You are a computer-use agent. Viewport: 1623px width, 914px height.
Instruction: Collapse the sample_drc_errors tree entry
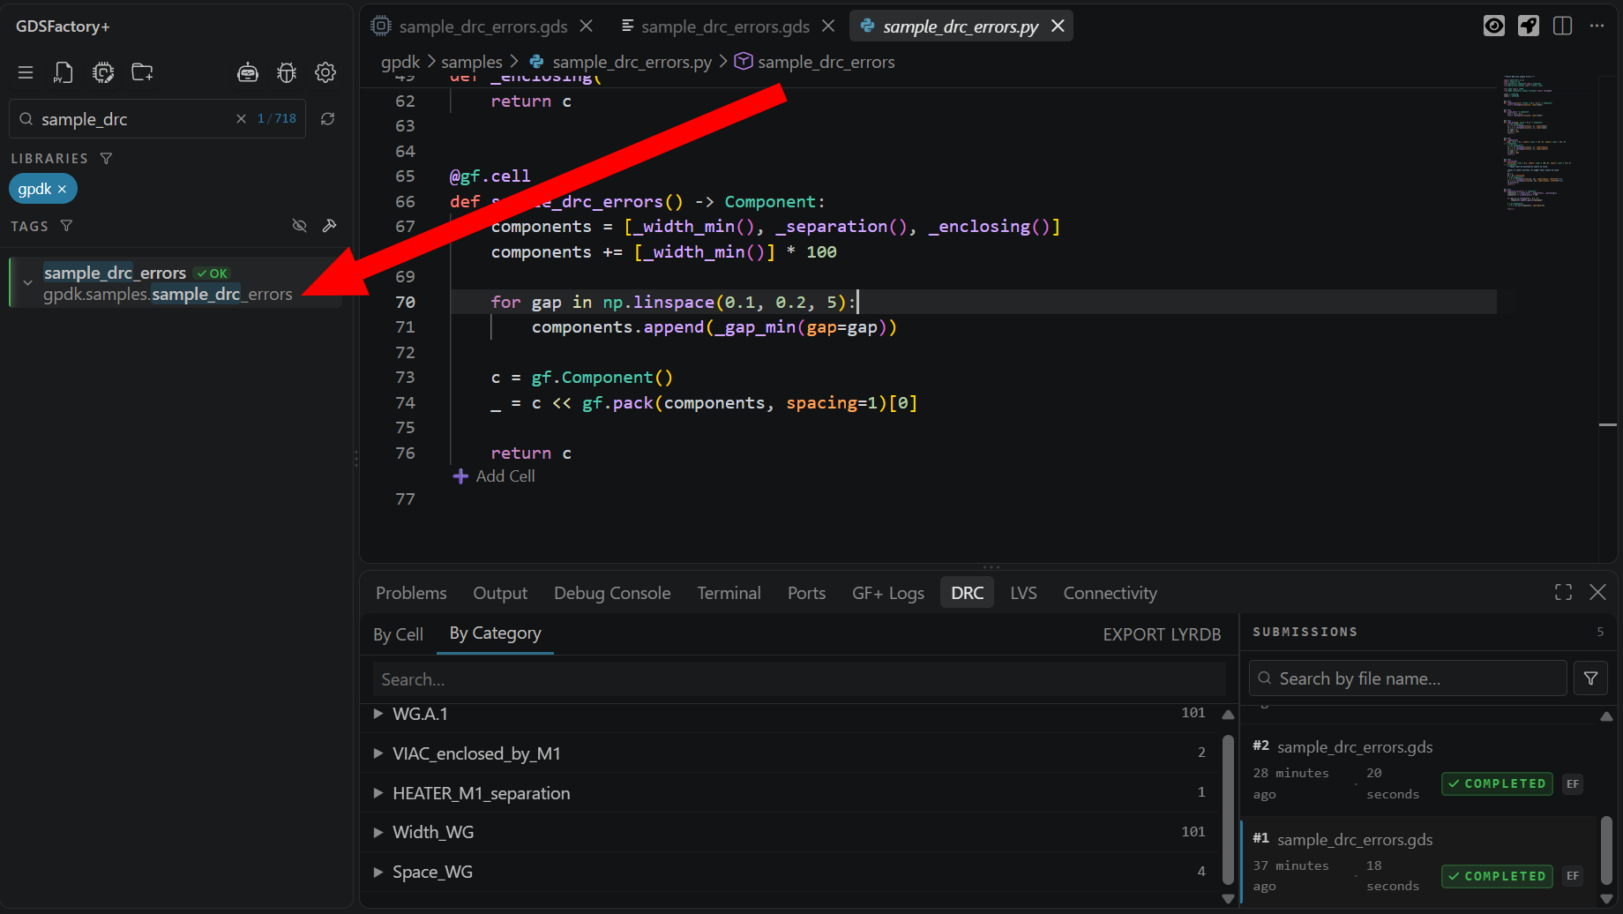[x=27, y=283]
